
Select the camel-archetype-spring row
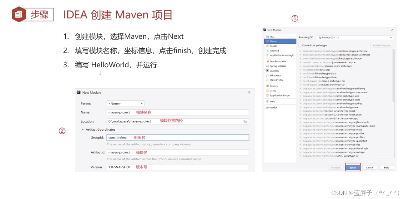346,104
